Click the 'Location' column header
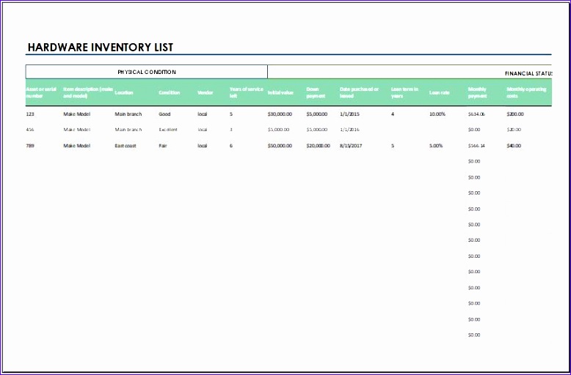The width and height of the screenshot is (571, 375). pyautogui.click(x=124, y=93)
